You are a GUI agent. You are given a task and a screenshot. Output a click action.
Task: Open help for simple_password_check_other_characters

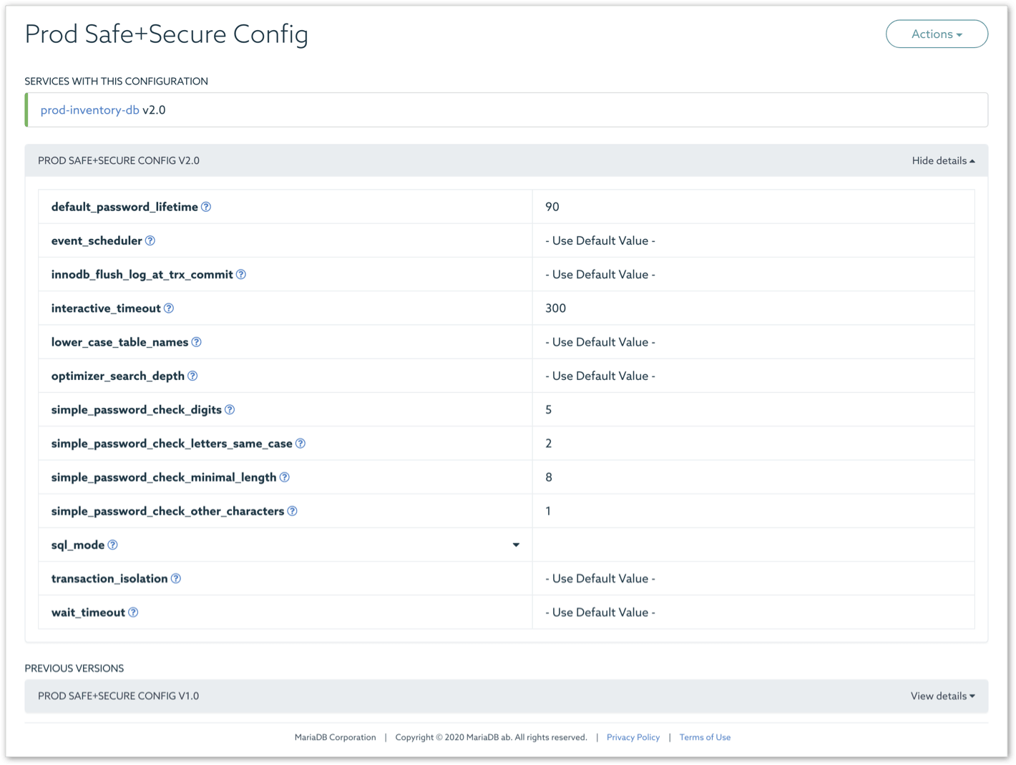(291, 510)
